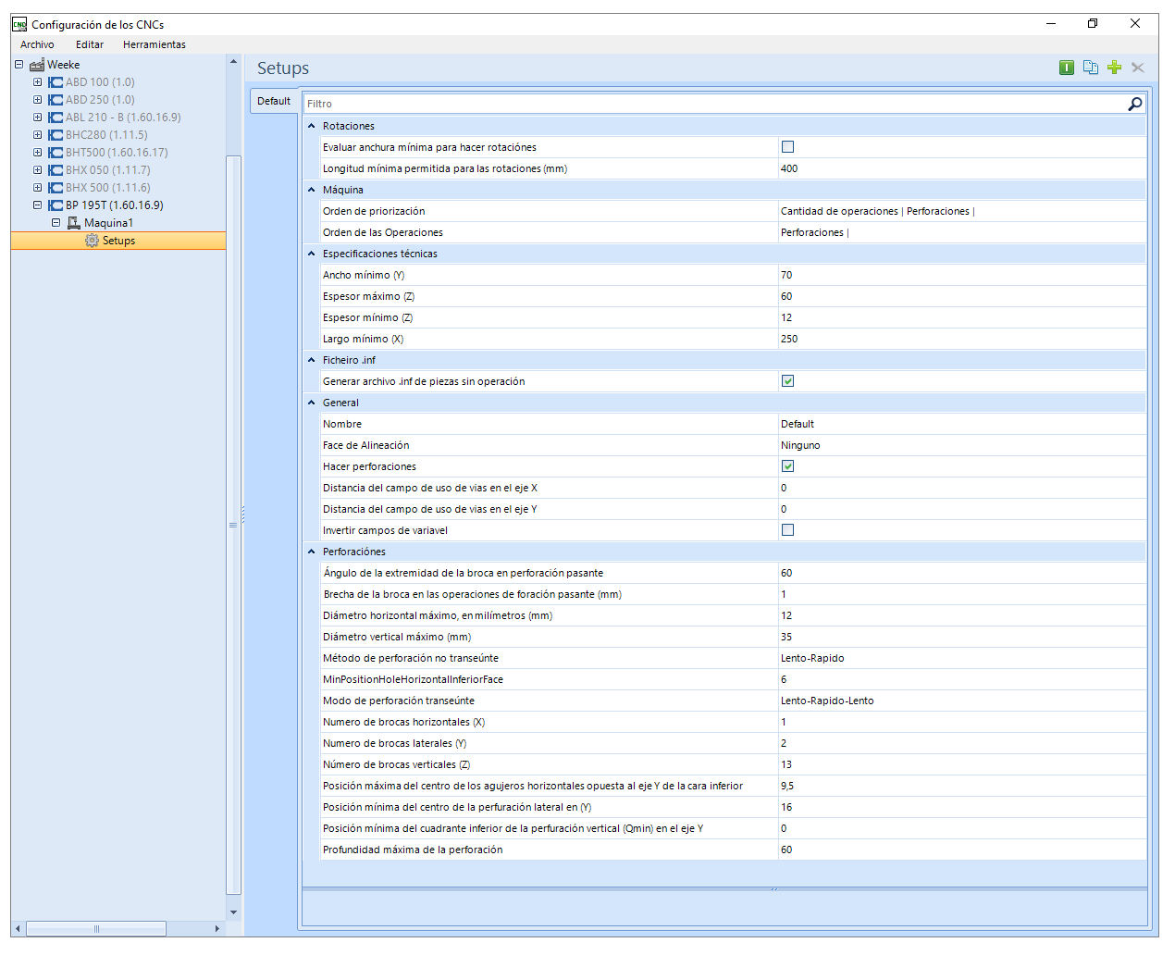
Task: Click the BHC280 (1.11.5) machine icon
Action: [56, 135]
